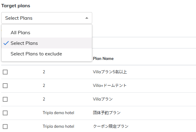Click the 団体予約プラン plan name
The image size is (196, 132).
click(x=106, y=113)
